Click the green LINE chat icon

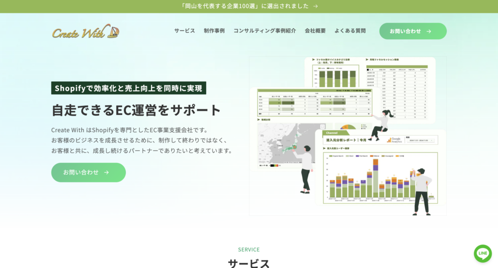482,253
